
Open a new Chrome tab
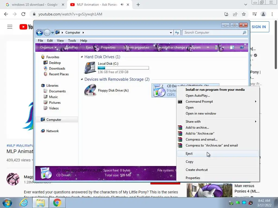point(138,5)
